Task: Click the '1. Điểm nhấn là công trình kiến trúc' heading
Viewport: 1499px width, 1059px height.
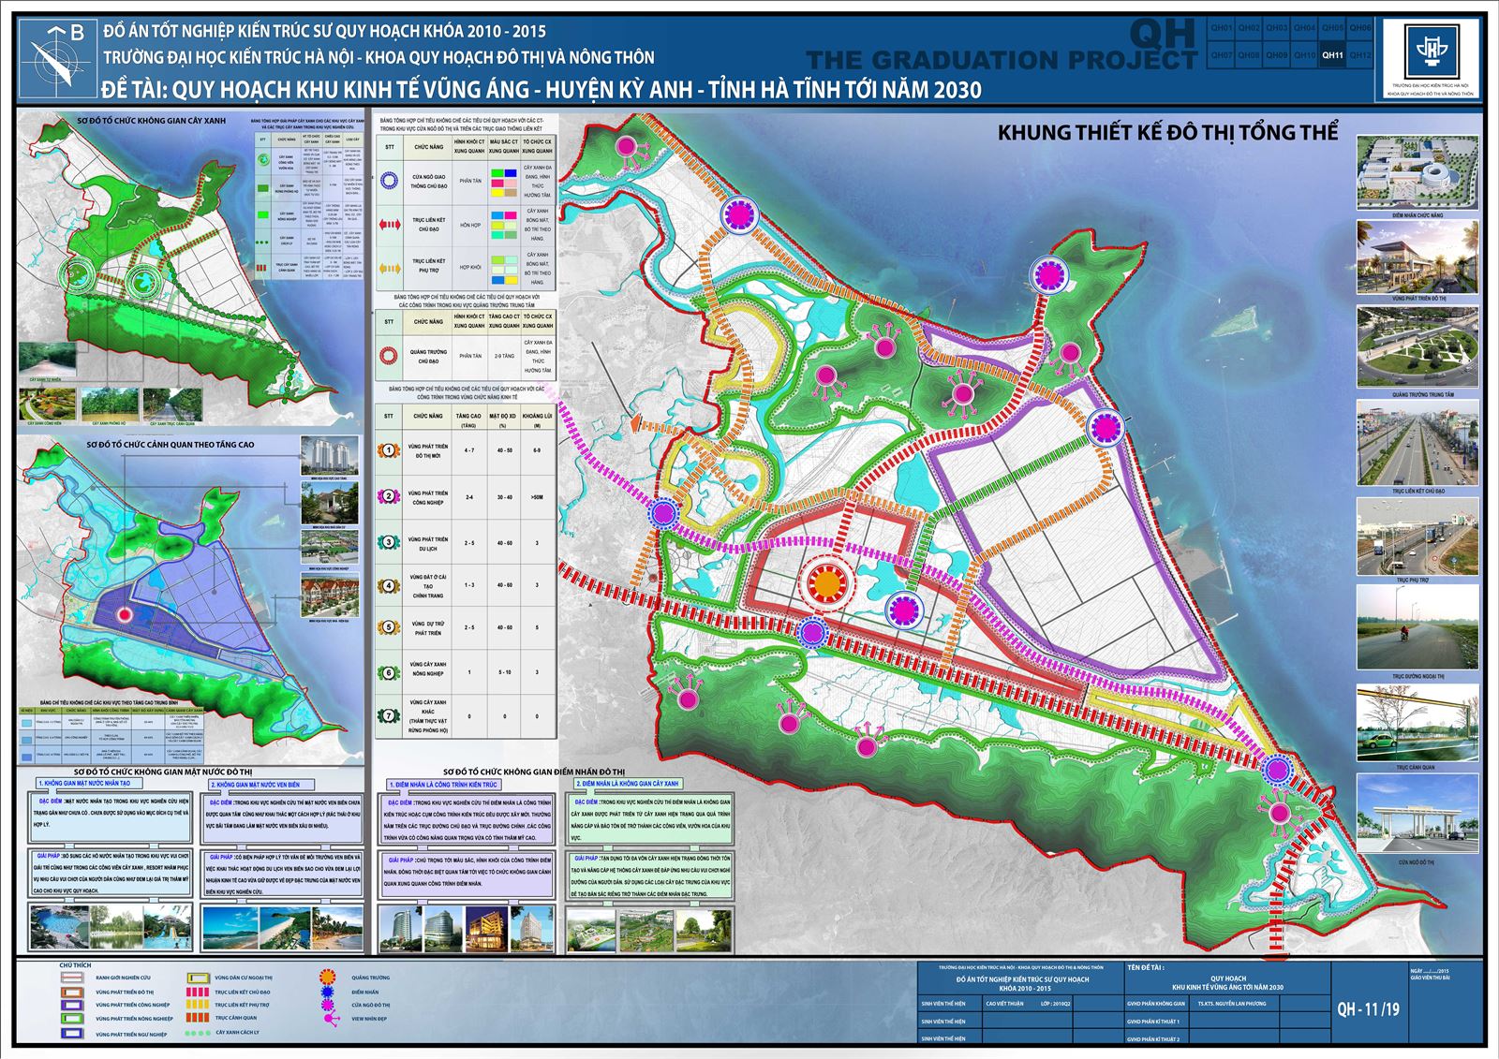Action: tap(445, 784)
